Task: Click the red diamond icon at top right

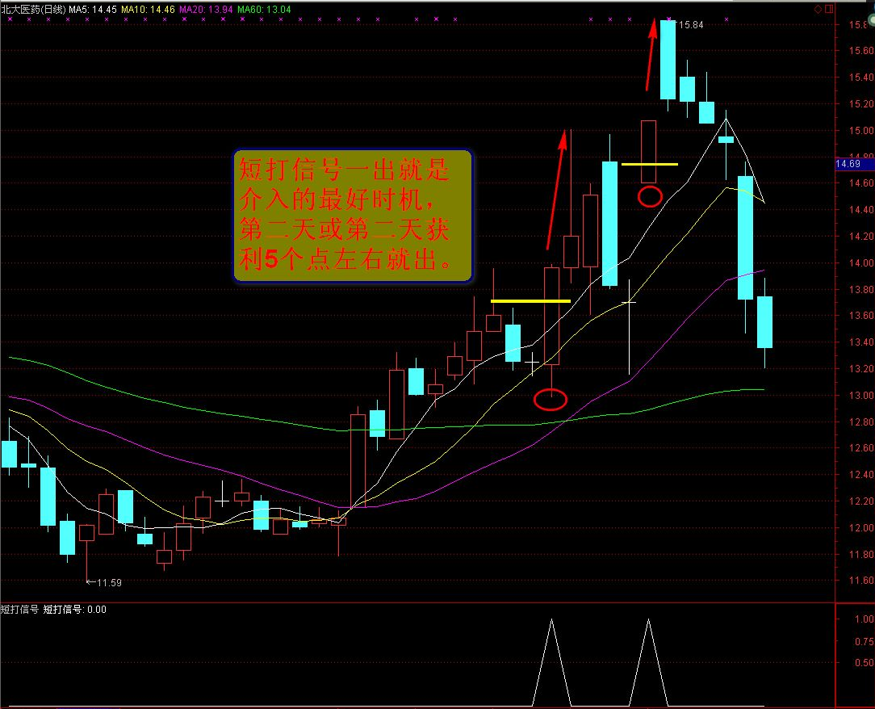Action: [x=818, y=9]
